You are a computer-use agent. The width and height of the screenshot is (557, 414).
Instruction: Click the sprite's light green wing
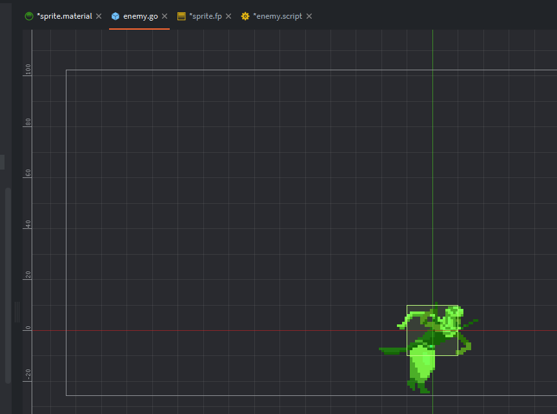pyautogui.click(x=421, y=361)
